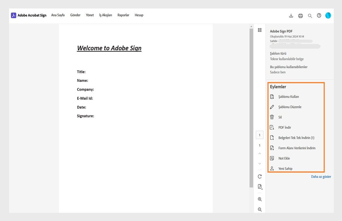Viewport: 342px width, 221px height.
Task: Click the trash icon next to Sil
Action: click(272, 117)
